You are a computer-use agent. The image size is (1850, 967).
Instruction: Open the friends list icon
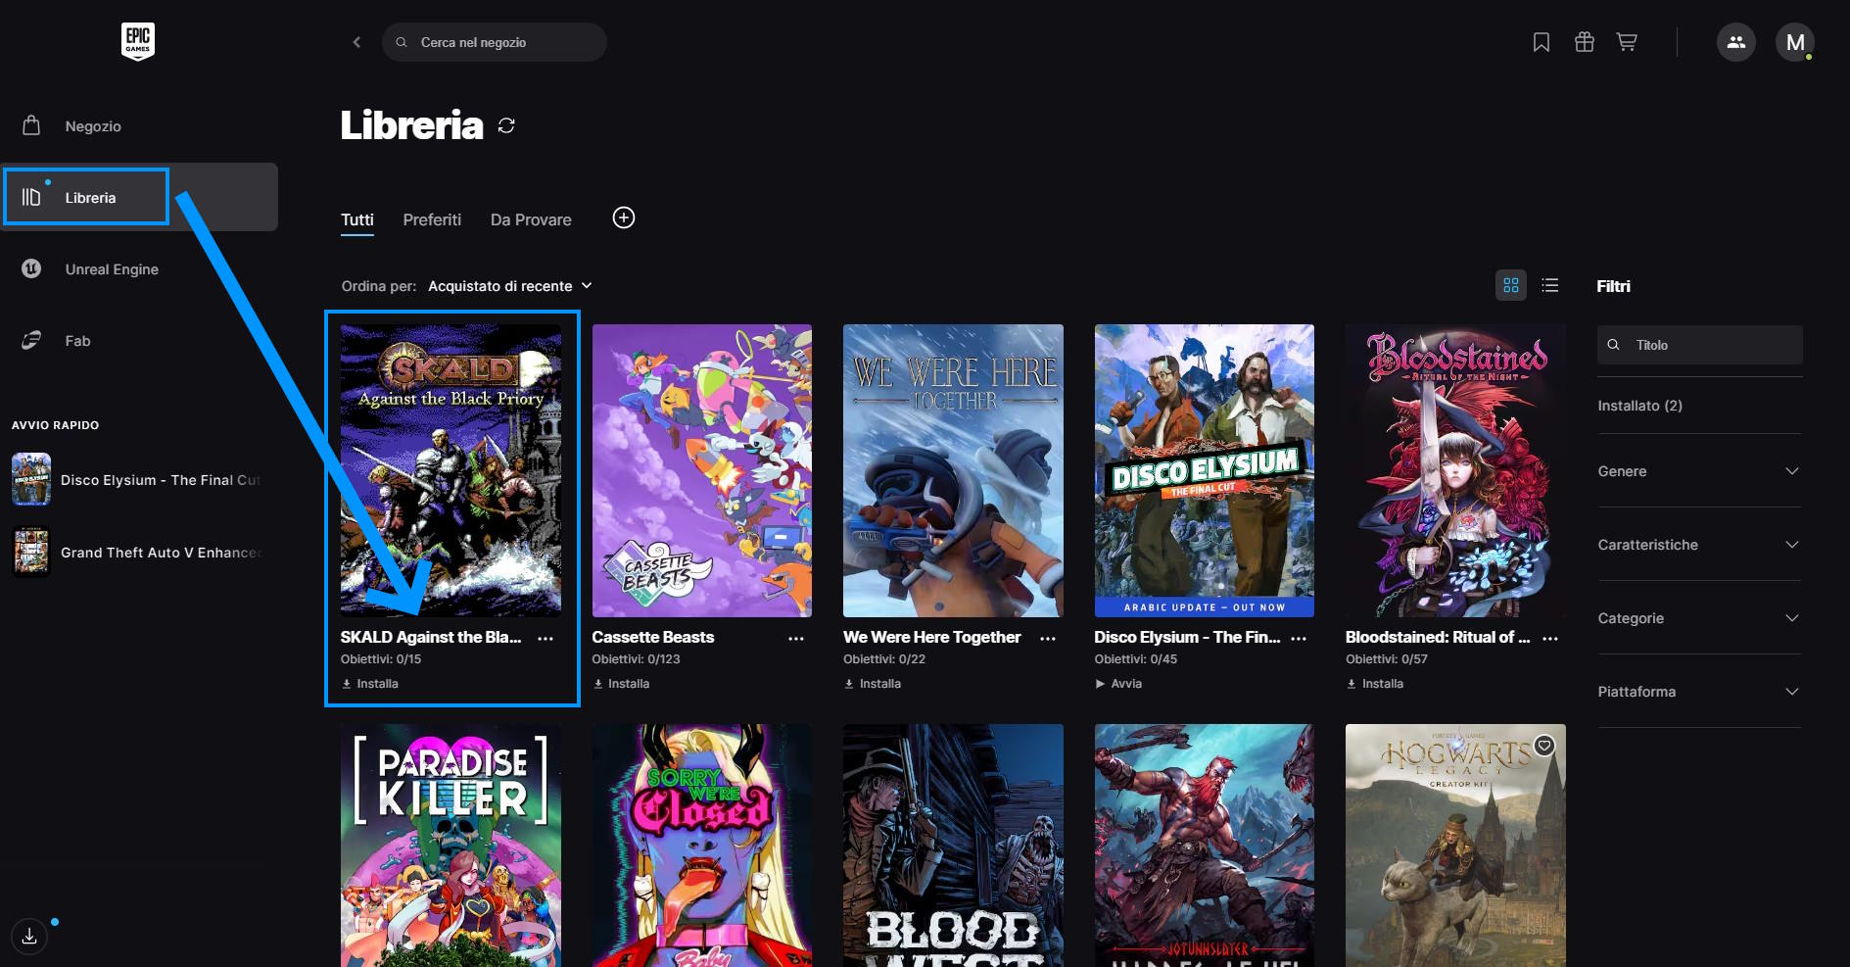point(1735,42)
